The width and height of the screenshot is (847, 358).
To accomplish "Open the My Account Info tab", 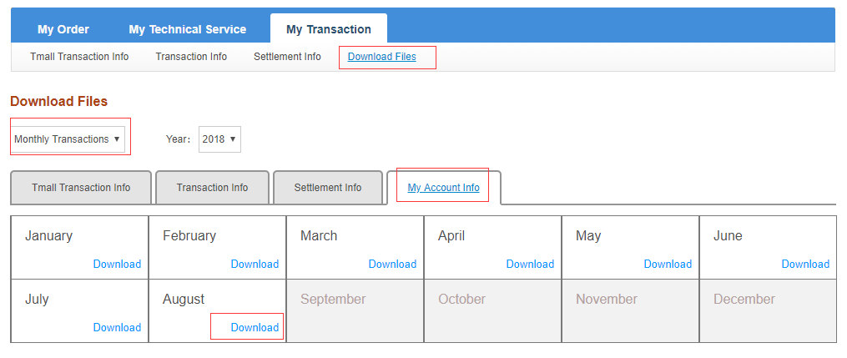I will pos(443,188).
